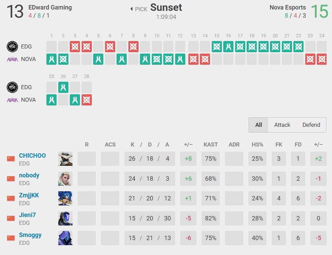Open Jieni7's player profile link
Screen dimensions: 332x255
click(x=27, y=215)
